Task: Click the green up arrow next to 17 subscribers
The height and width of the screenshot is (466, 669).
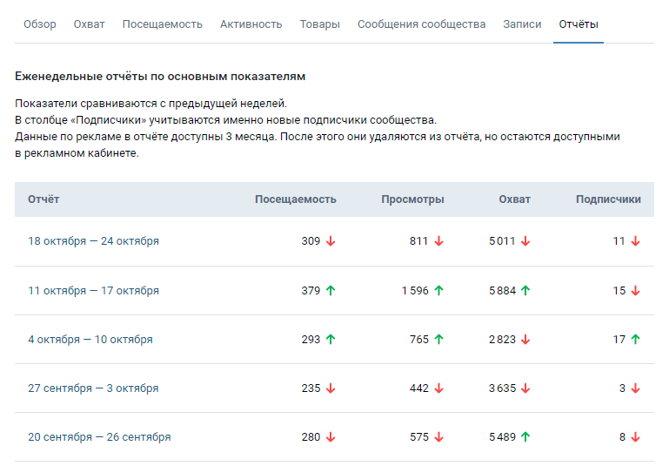Action: (x=636, y=340)
